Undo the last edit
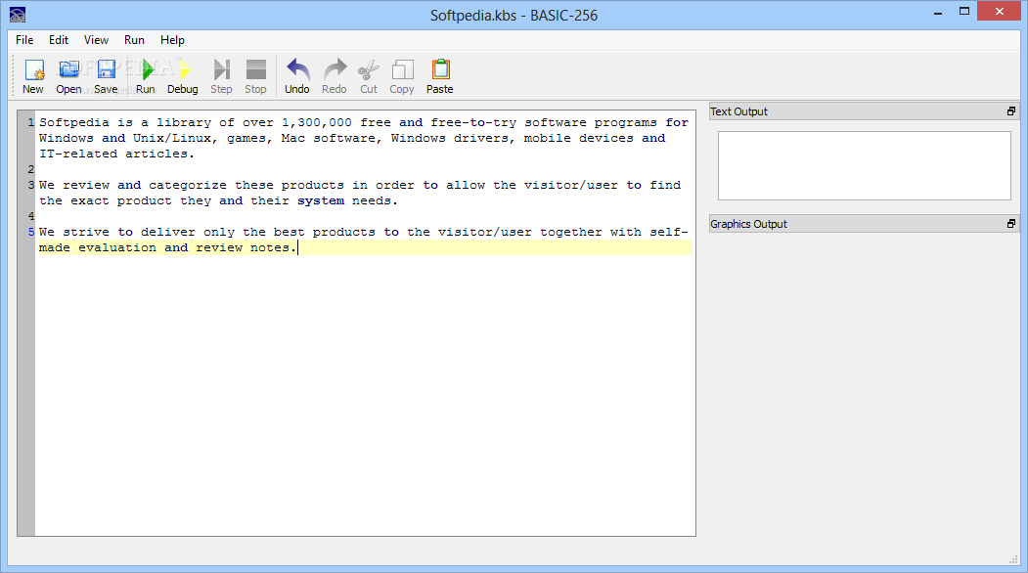Viewport: 1028px width, 573px height. coord(297,76)
